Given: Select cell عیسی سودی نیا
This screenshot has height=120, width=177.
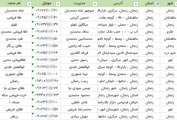Looking at the screenshot, I should [x=79, y=88].
